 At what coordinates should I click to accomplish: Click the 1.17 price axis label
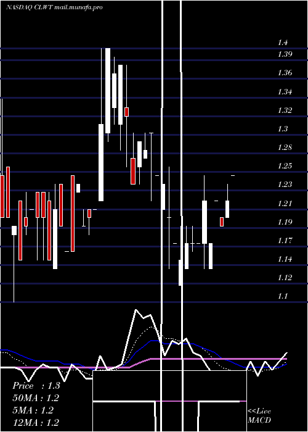[285, 241]
